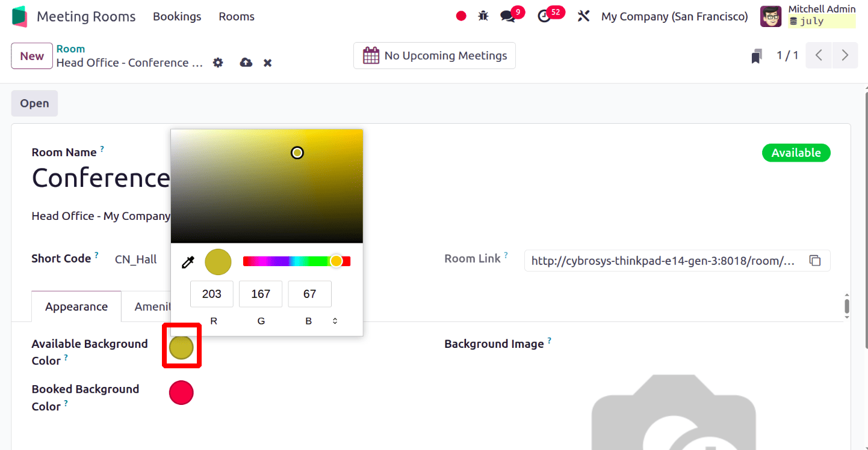This screenshot has width=868, height=450.
Task: Click the help question mark beside Room Name
Action: 102,148
